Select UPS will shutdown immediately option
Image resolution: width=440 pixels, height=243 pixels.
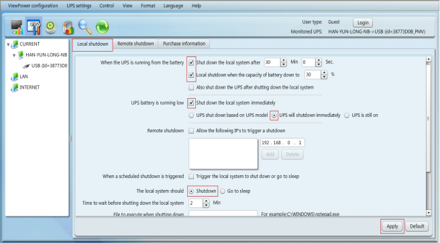click(274, 115)
